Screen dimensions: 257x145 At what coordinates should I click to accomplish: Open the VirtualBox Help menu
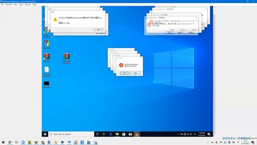point(34,4)
